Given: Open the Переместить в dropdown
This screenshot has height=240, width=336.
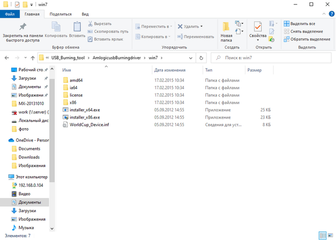Looking at the screenshot, I should pyautogui.click(x=154, y=26).
